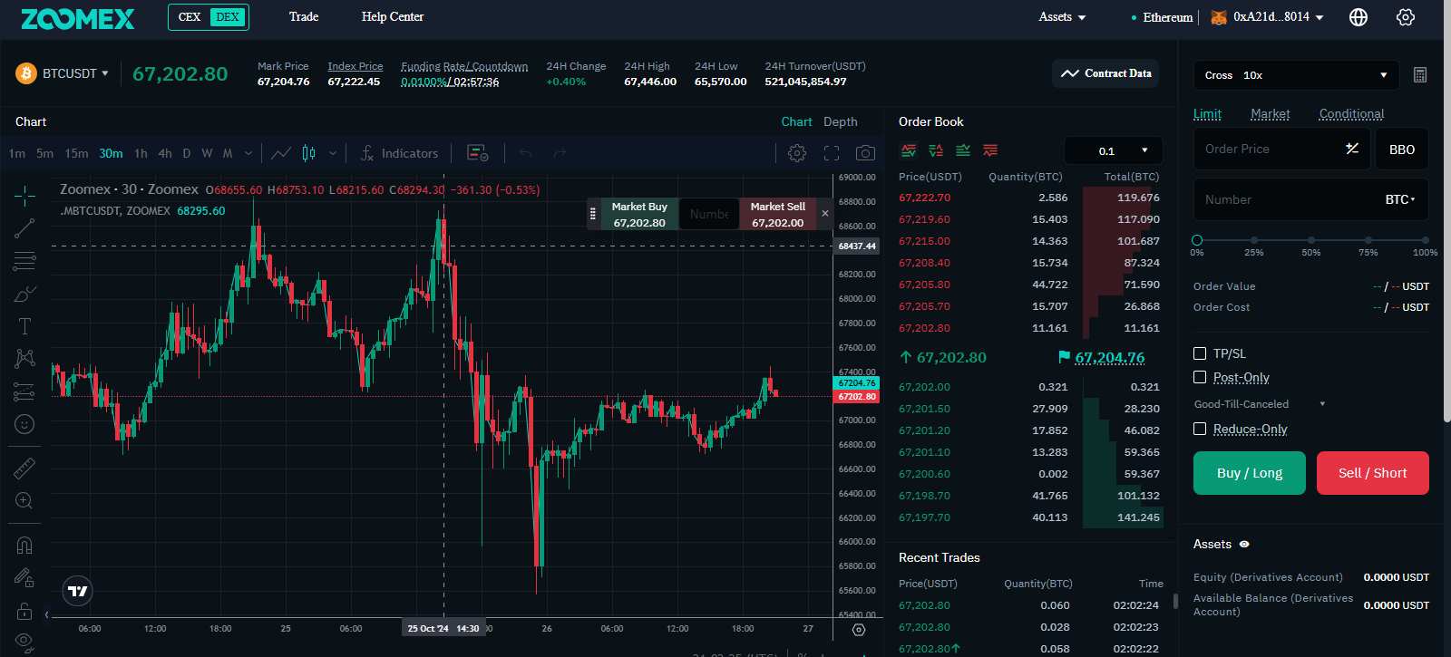The height and width of the screenshot is (657, 1451).
Task: Open the chart patterns tool
Action: point(24,359)
